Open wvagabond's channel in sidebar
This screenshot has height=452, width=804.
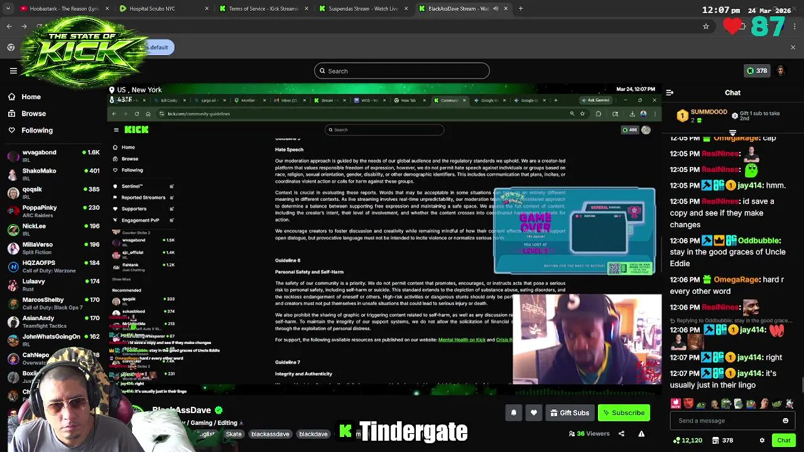coord(53,156)
